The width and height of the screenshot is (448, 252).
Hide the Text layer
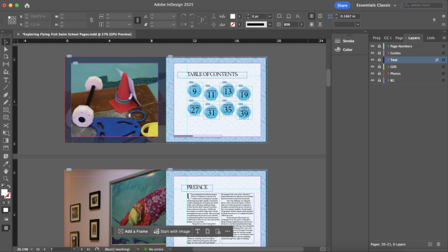pyautogui.click(x=372, y=60)
